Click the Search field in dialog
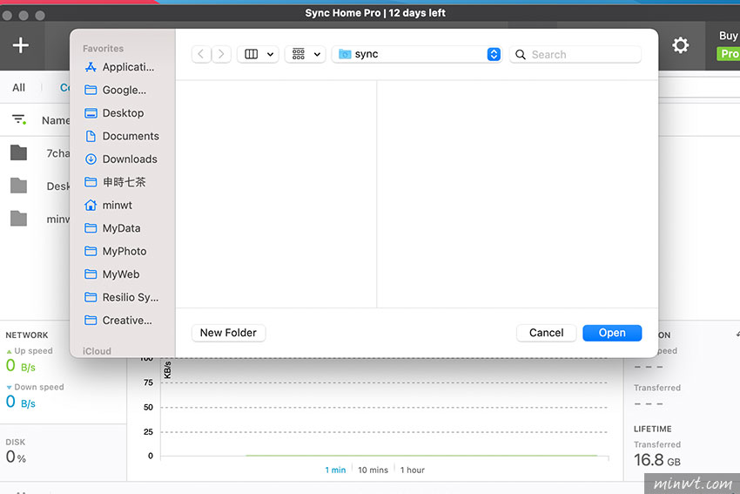Image resolution: width=740 pixels, height=494 pixels. [575, 55]
